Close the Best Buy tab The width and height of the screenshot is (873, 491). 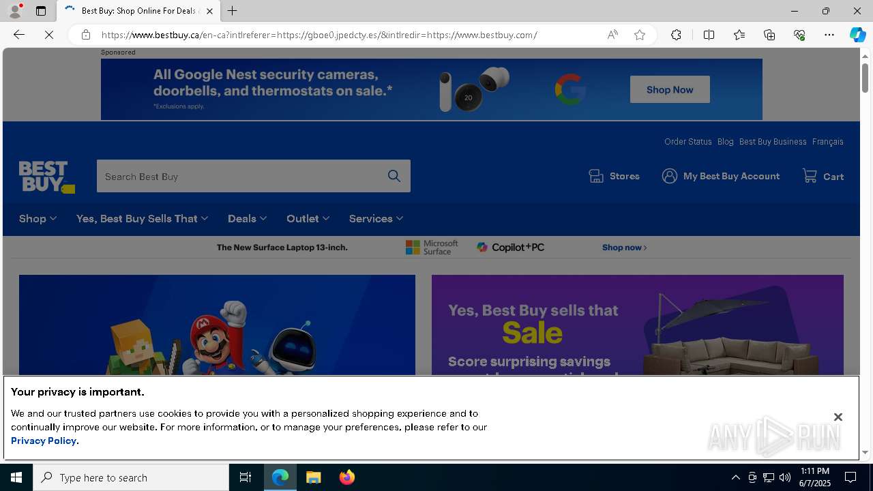point(209,11)
